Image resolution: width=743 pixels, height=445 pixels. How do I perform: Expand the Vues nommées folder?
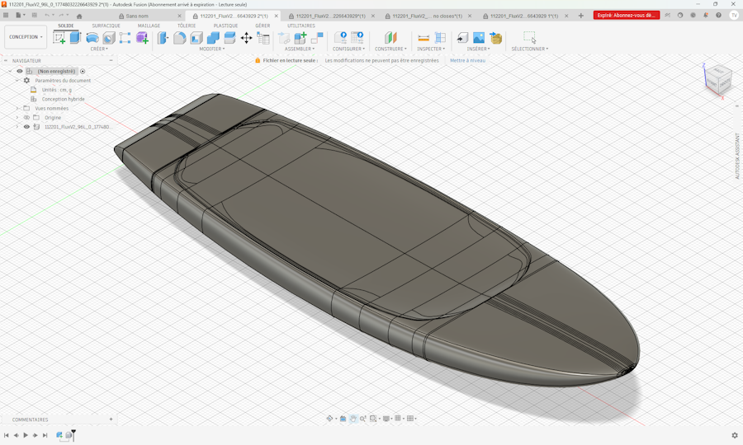click(17, 108)
